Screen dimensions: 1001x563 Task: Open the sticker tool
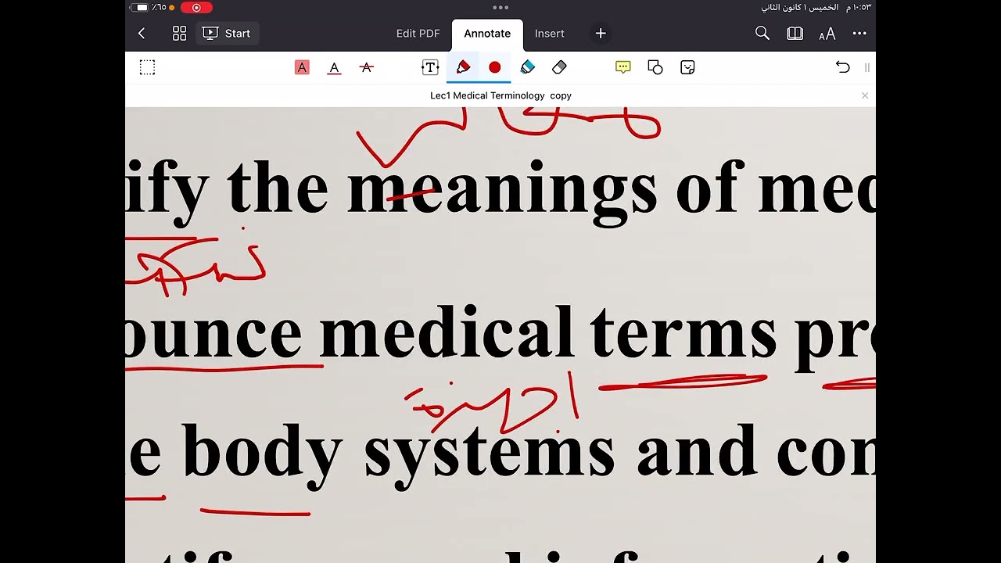pyautogui.click(x=687, y=67)
